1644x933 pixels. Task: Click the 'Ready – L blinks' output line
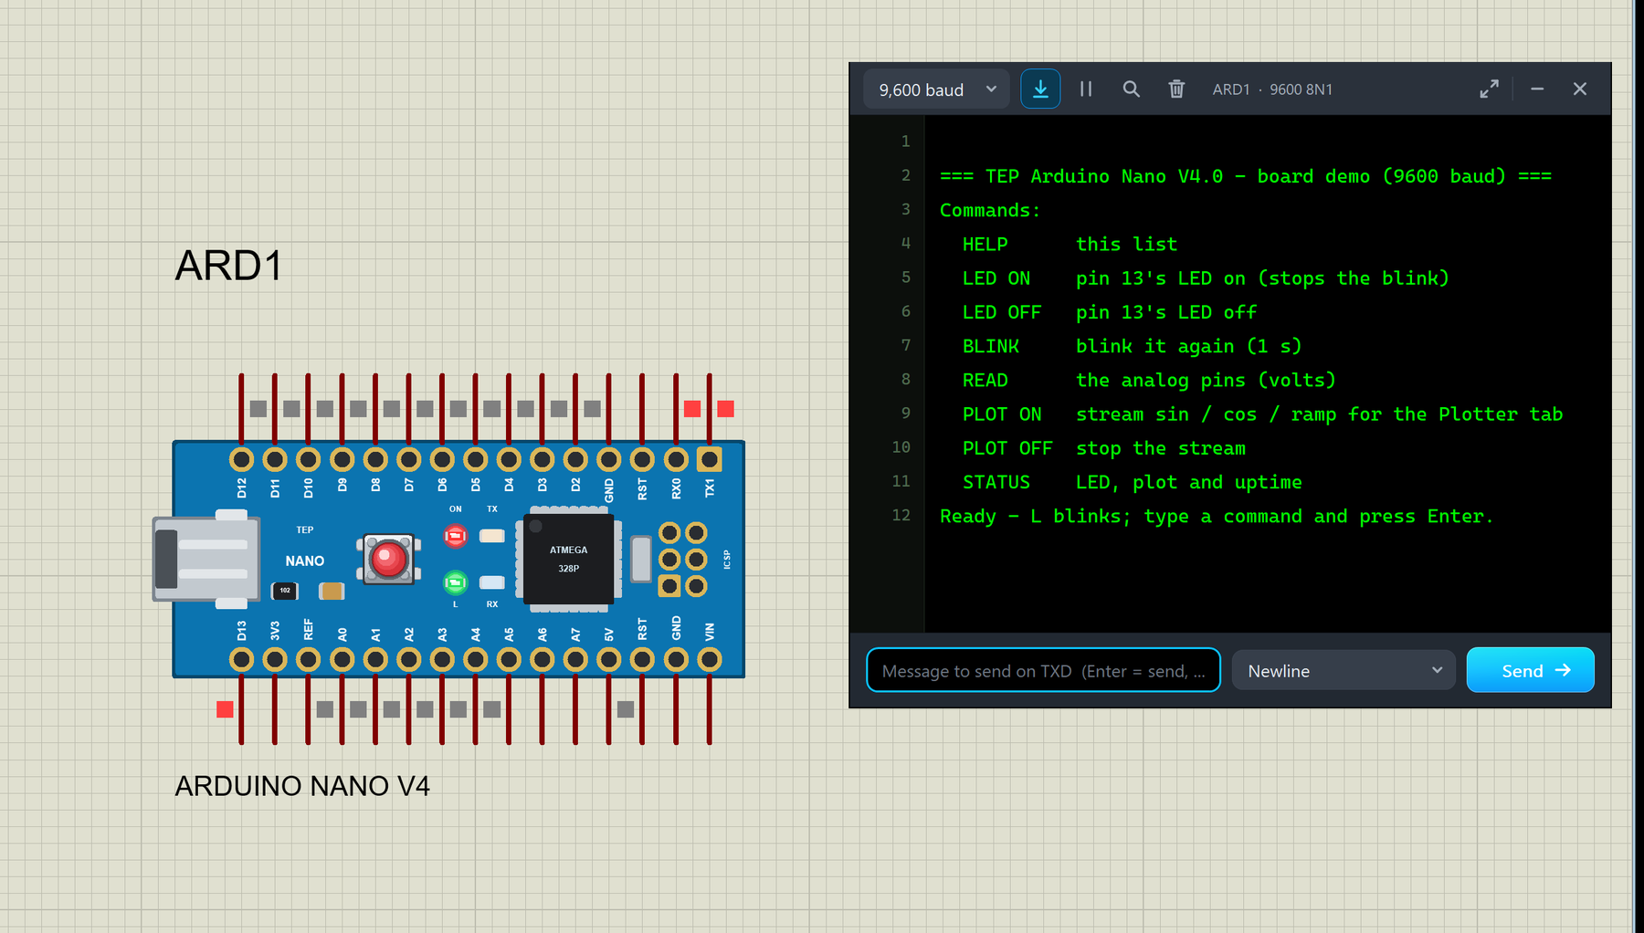1217,517
